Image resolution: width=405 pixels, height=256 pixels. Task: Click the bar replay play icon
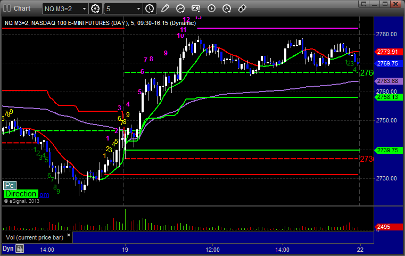[211, 9]
